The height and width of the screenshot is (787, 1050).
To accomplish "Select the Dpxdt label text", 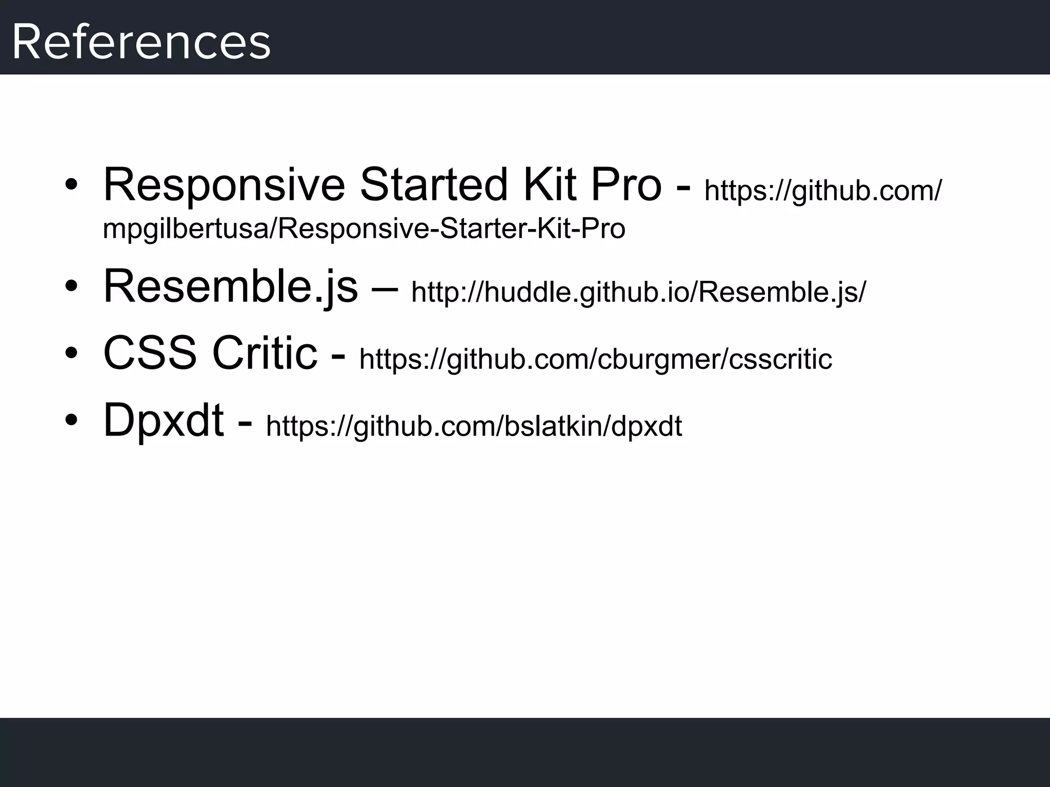I will [x=164, y=420].
